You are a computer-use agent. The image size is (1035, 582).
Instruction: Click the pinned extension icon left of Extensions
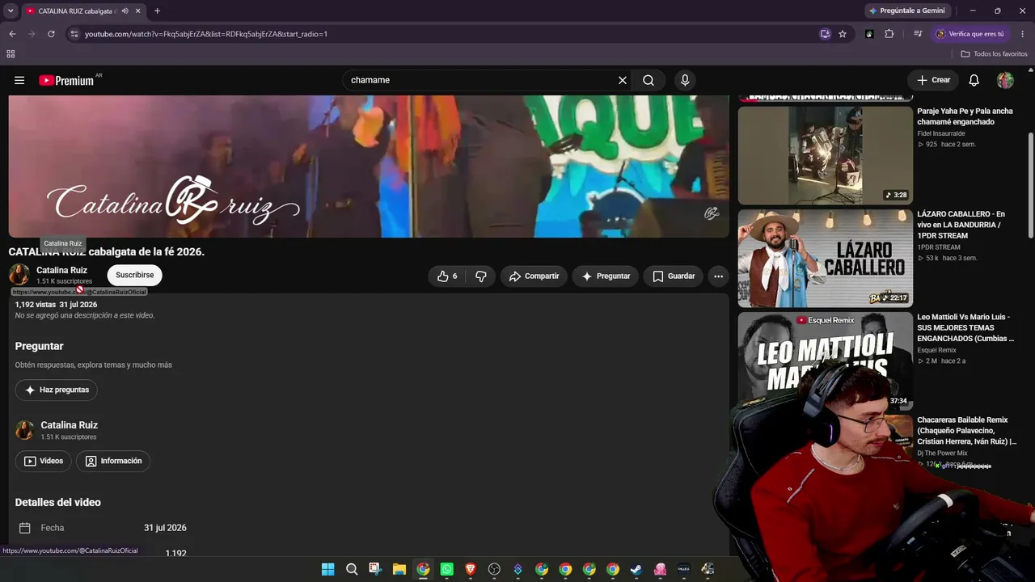tap(869, 34)
